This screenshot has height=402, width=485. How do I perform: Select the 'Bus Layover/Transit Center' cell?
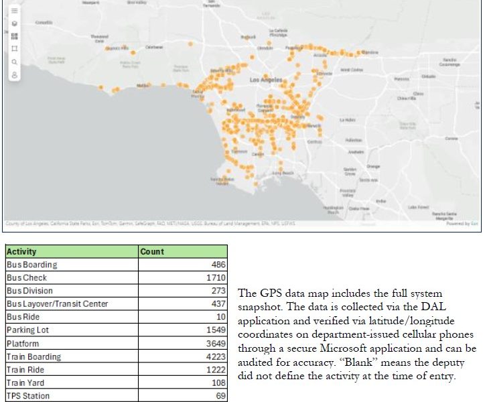[x=57, y=304]
